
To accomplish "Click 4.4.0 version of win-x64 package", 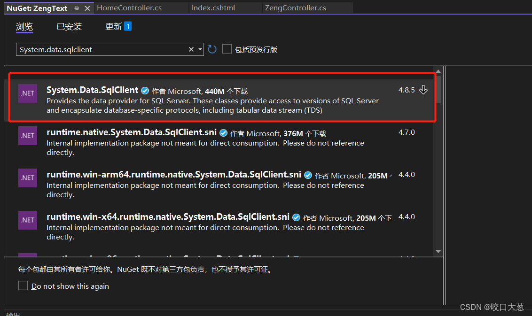I will click(407, 216).
